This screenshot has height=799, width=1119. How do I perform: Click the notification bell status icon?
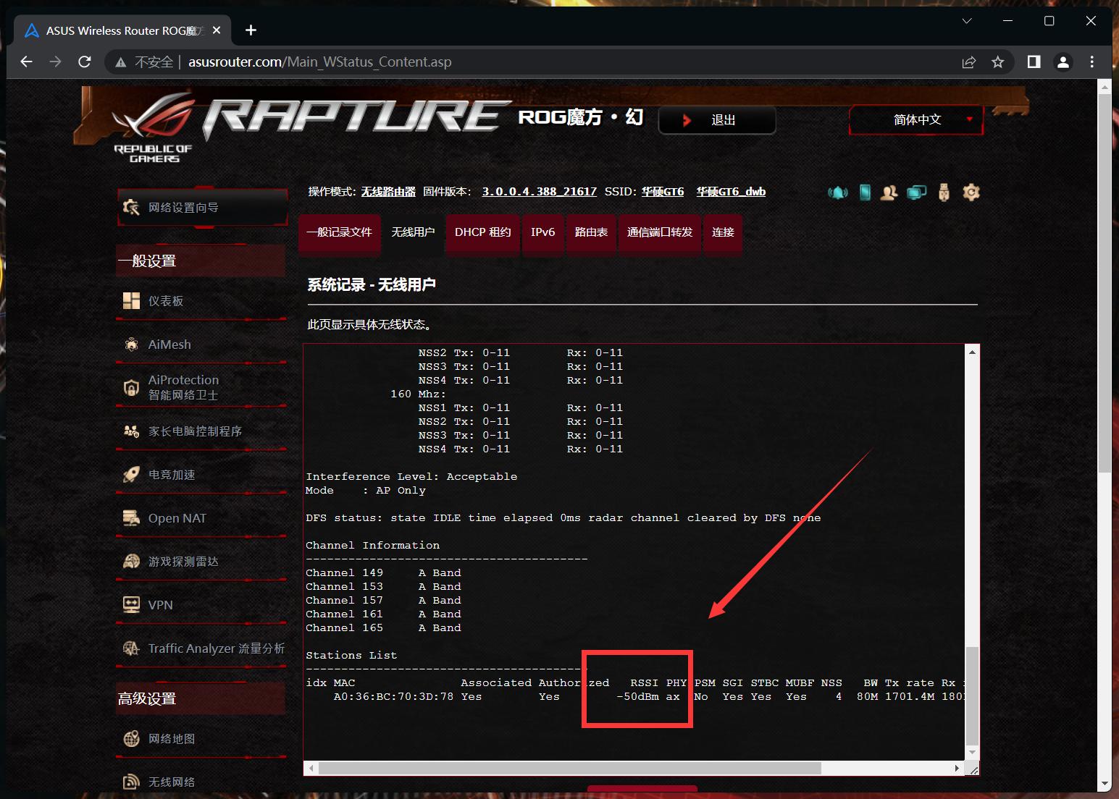pyautogui.click(x=838, y=193)
